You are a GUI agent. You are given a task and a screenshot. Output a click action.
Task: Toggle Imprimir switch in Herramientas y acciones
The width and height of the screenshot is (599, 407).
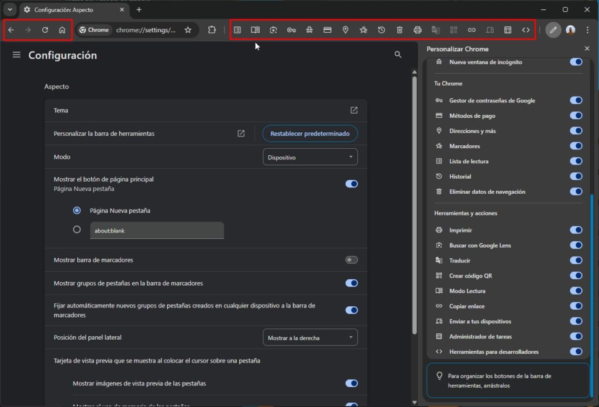click(x=576, y=230)
